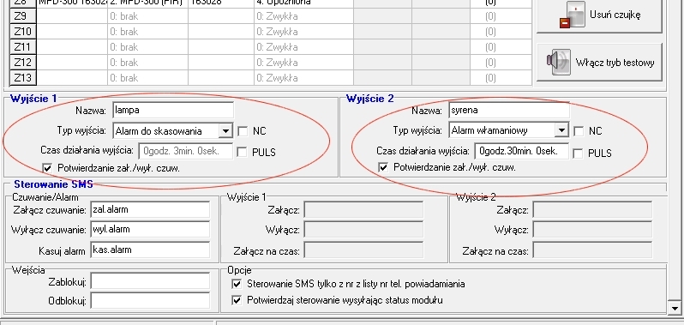Toggle PULS checkbox for Wyjście 2
Viewport: 684px width, 325px height.
tap(579, 153)
